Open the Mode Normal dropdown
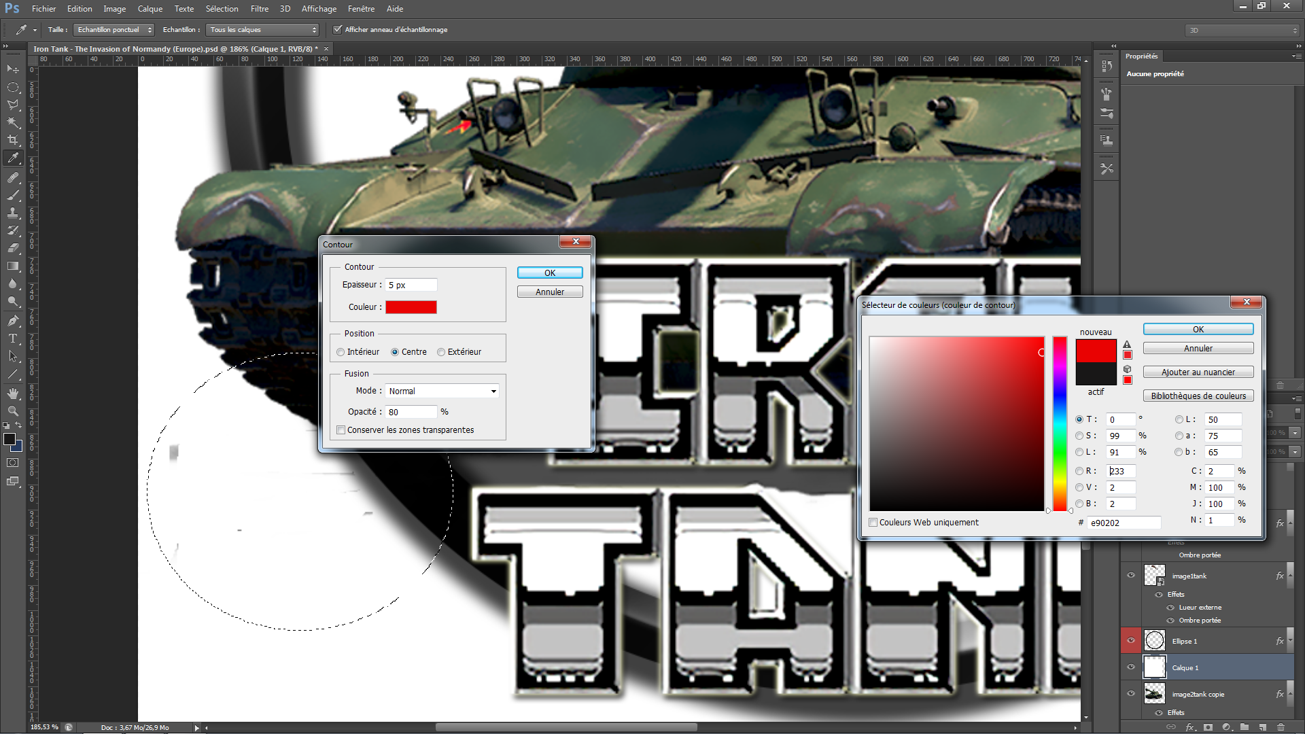 [x=442, y=391]
